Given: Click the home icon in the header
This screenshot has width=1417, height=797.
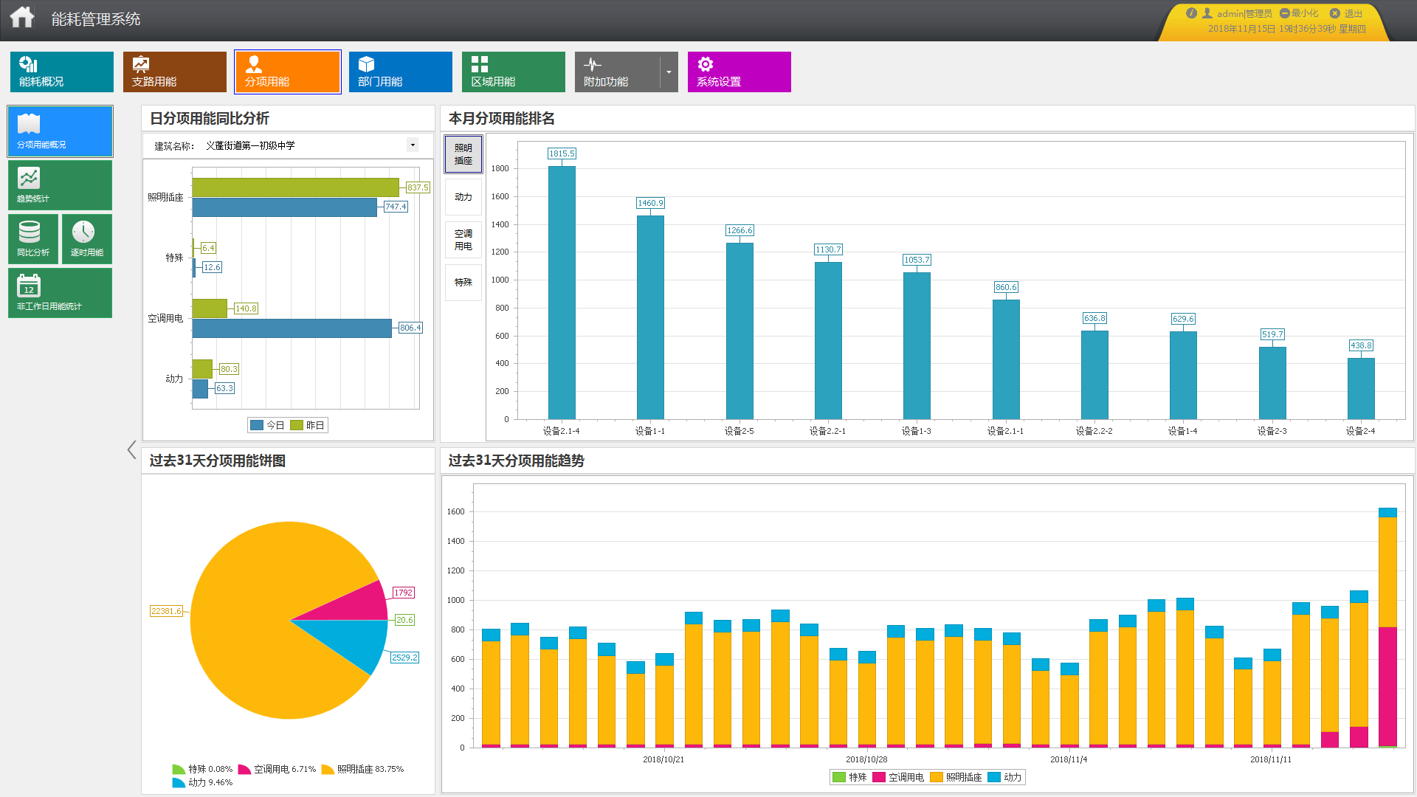Looking at the screenshot, I should (22, 17).
